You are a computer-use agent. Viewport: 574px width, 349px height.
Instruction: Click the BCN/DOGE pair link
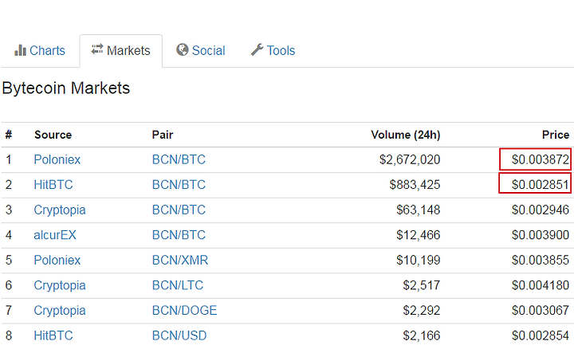pyautogui.click(x=184, y=311)
